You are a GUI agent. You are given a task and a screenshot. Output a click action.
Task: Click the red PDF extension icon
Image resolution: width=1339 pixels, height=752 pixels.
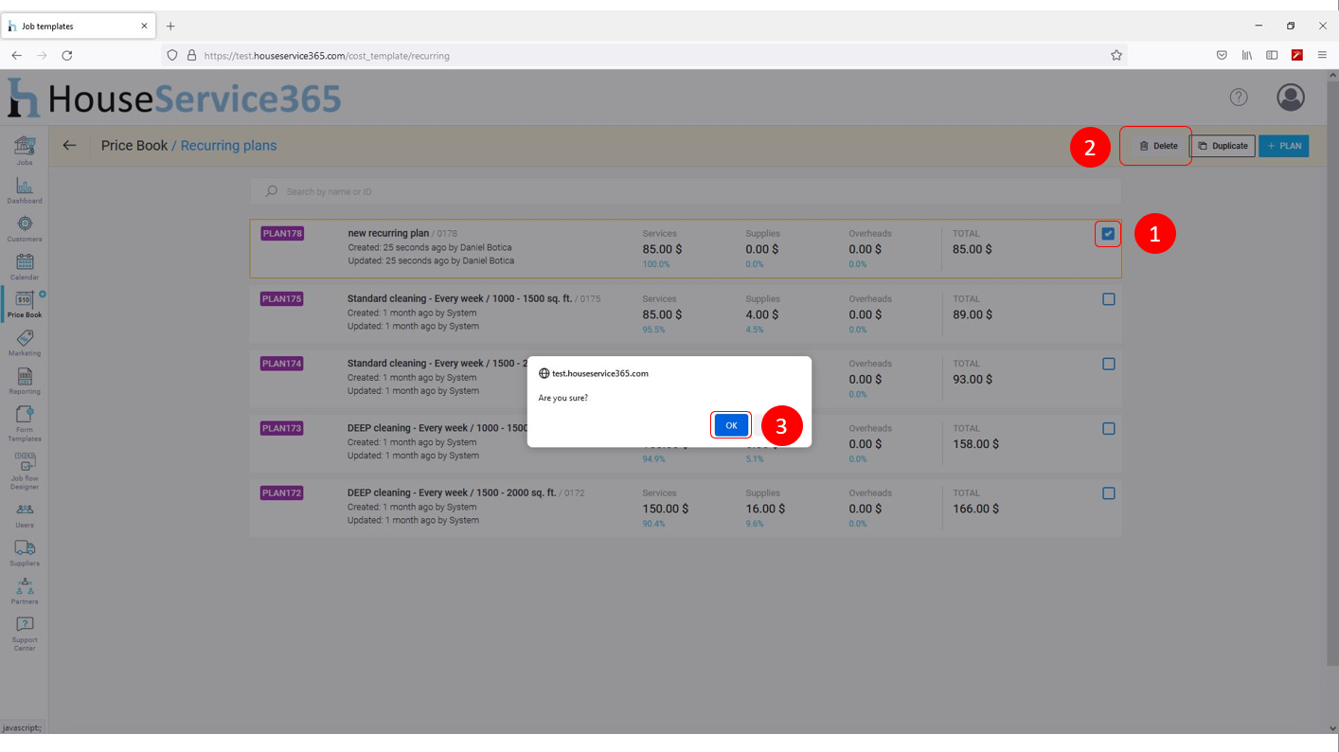pos(1297,55)
